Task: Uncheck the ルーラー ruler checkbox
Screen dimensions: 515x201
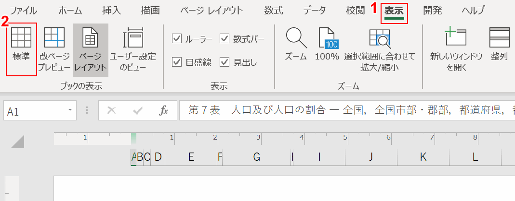Action: [177, 39]
